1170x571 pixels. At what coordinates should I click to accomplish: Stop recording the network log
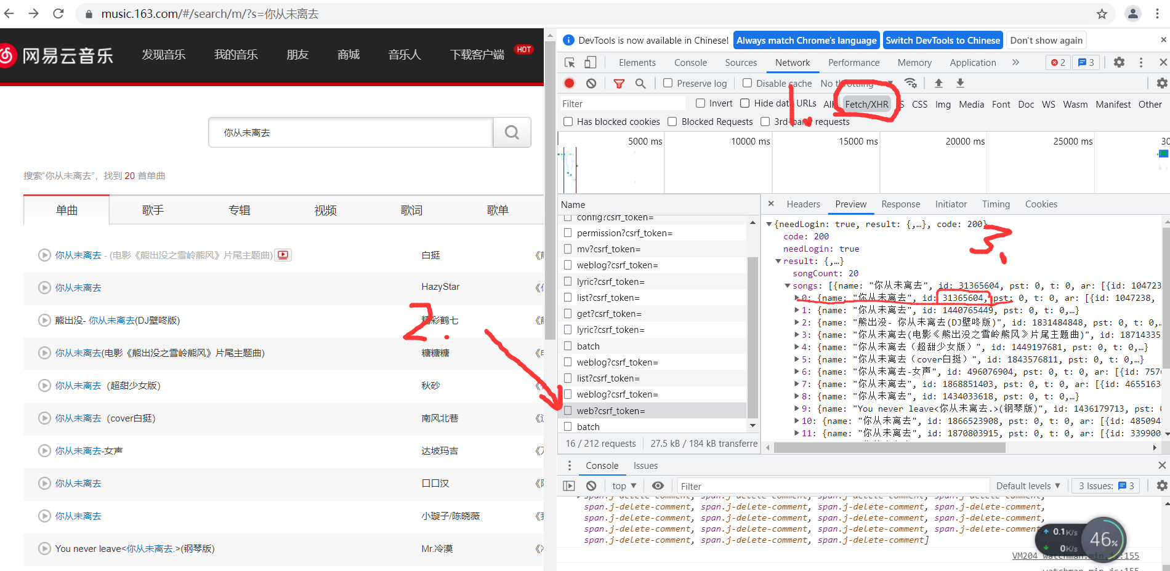[x=569, y=83]
